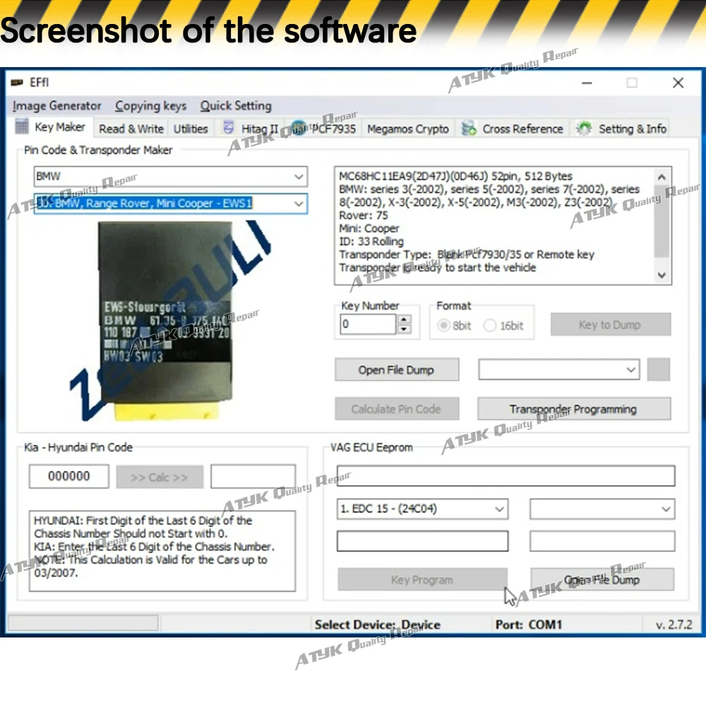Click the 'MC68HC11EA9' chip description line
The width and height of the screenshot is (706, 706).
click(455, 176)
